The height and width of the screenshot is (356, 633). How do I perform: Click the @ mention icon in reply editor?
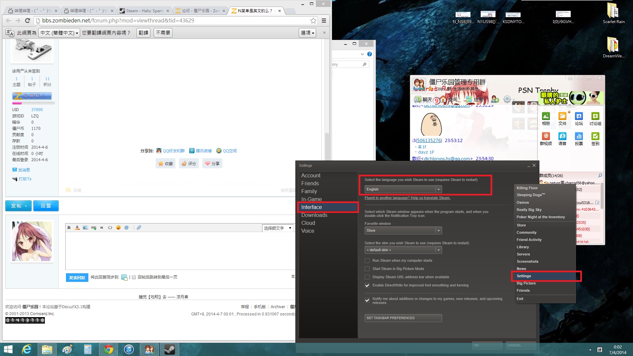click(127, 227)
